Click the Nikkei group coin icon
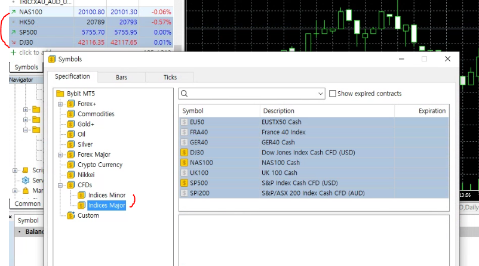The height and width of the screenshot is (266, 479). coord(70,175)
